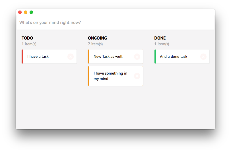Delete the "I have a task" card
Viewport: 231px width, 152px height.
click(71, 57)
